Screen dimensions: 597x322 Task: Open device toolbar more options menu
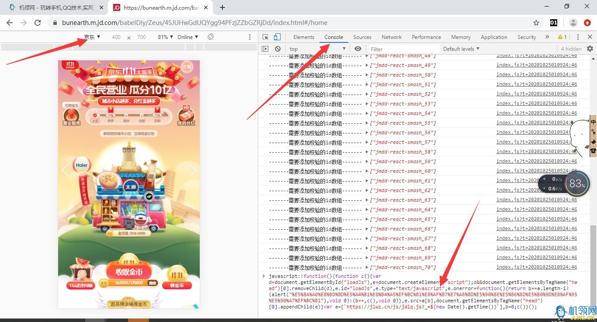tap(250, 37)
